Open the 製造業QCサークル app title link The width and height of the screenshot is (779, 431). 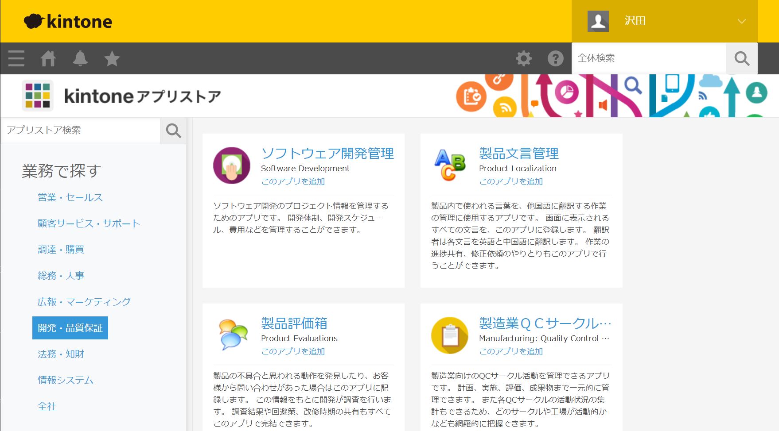545,323
